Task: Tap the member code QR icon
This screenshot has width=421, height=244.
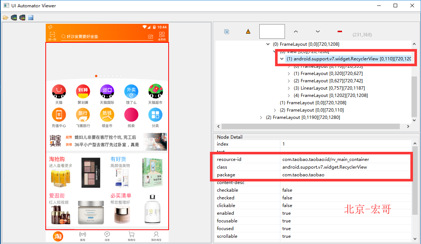Action: tap(162, 36)
